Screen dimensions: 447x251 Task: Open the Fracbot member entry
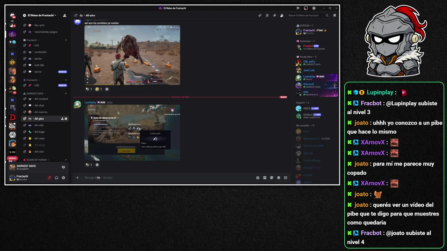click(316, 47)
